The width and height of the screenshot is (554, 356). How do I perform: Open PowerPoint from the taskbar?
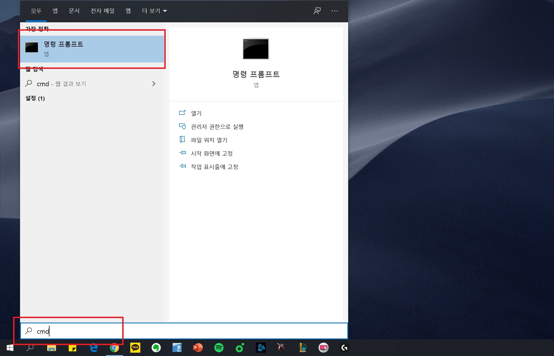click(198, 348)
